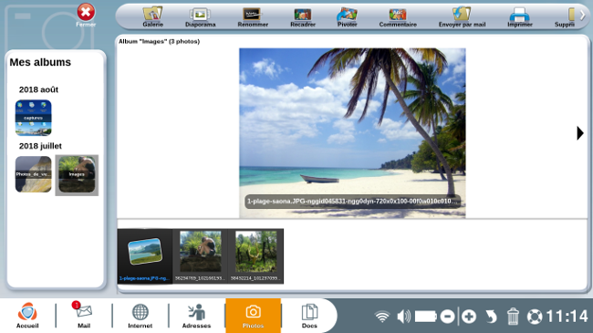Image resolution: width=593 pixels, height=333 pixels.
Task: Click the 'Mes albums' title
Action: (x=40, y=62)
